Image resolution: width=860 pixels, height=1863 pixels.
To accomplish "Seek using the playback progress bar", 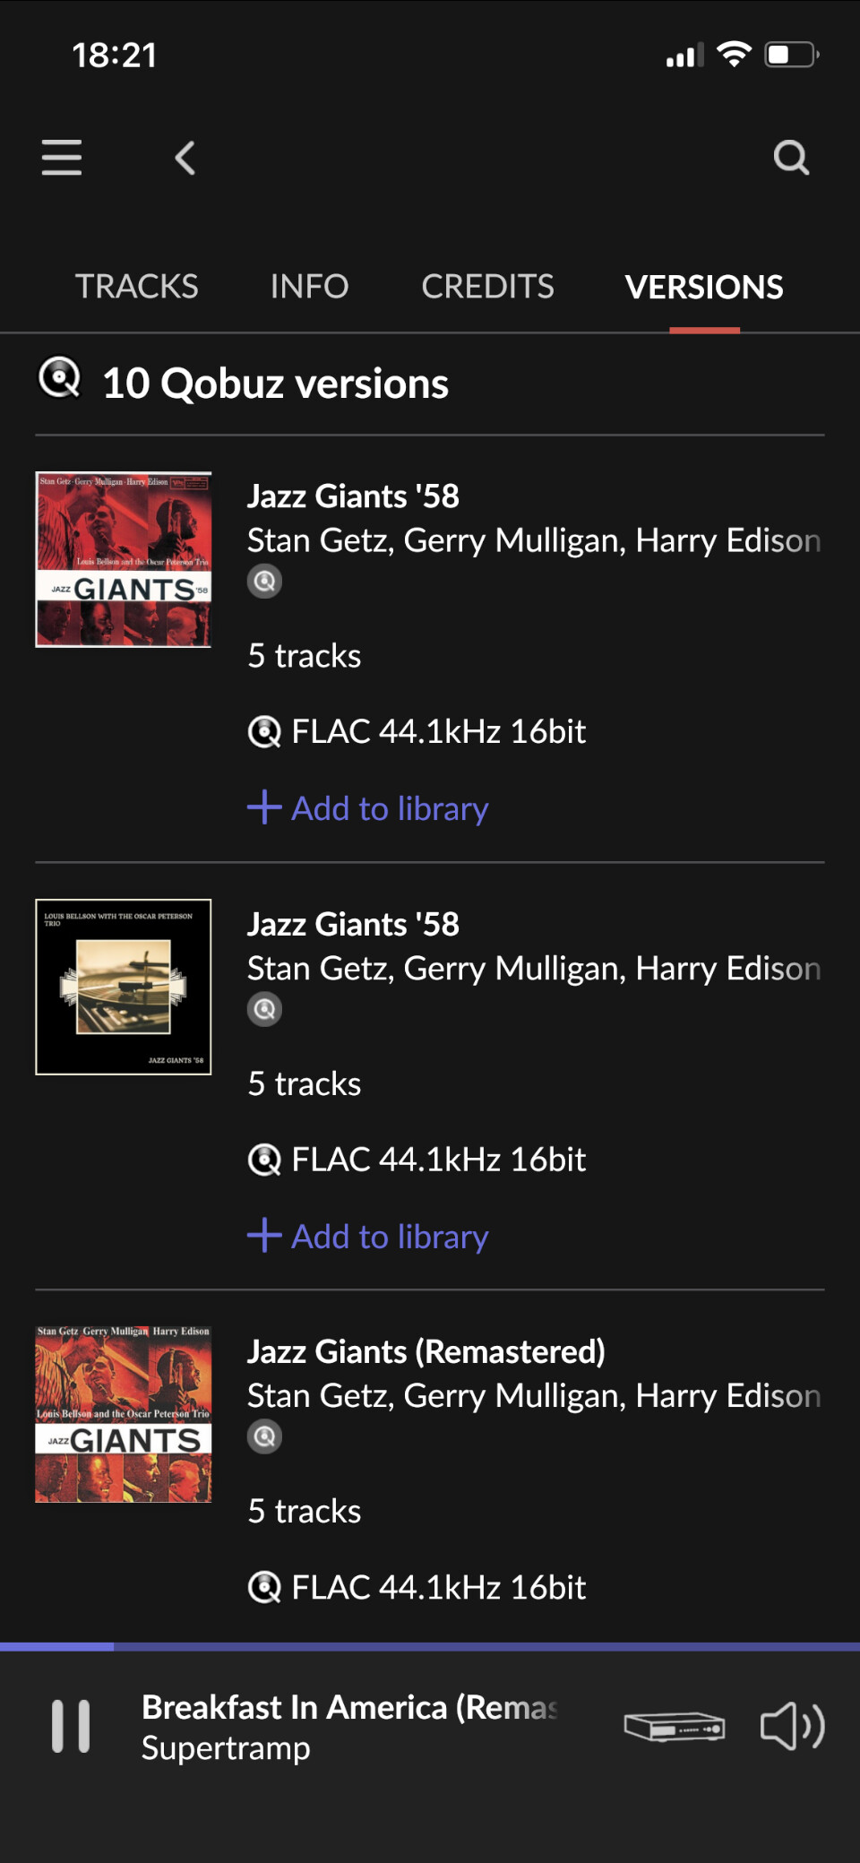I will 430,1647.
